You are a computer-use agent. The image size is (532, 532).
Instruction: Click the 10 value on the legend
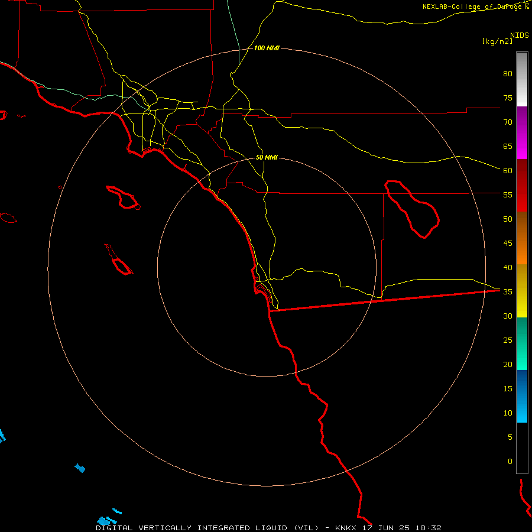coord(508,413)
